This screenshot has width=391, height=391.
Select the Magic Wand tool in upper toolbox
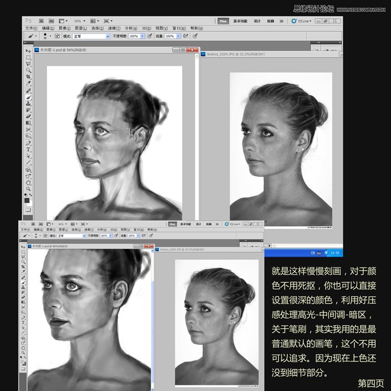pyautogui.click(x=28, y=70)
